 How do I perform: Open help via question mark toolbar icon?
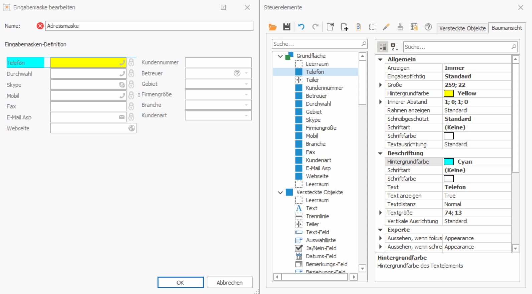428,27
